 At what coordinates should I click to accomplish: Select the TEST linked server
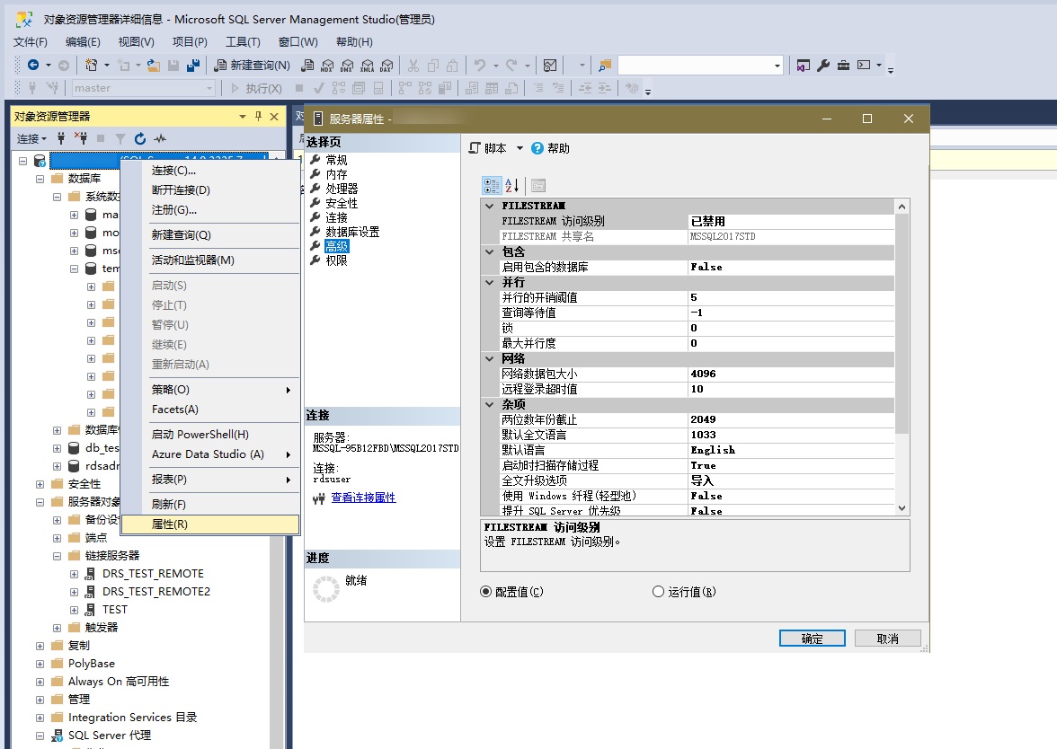click(x=115, y=610)
